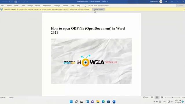Click the word count in status bar
Screen dimensions: 185x104
pos(11,98)
